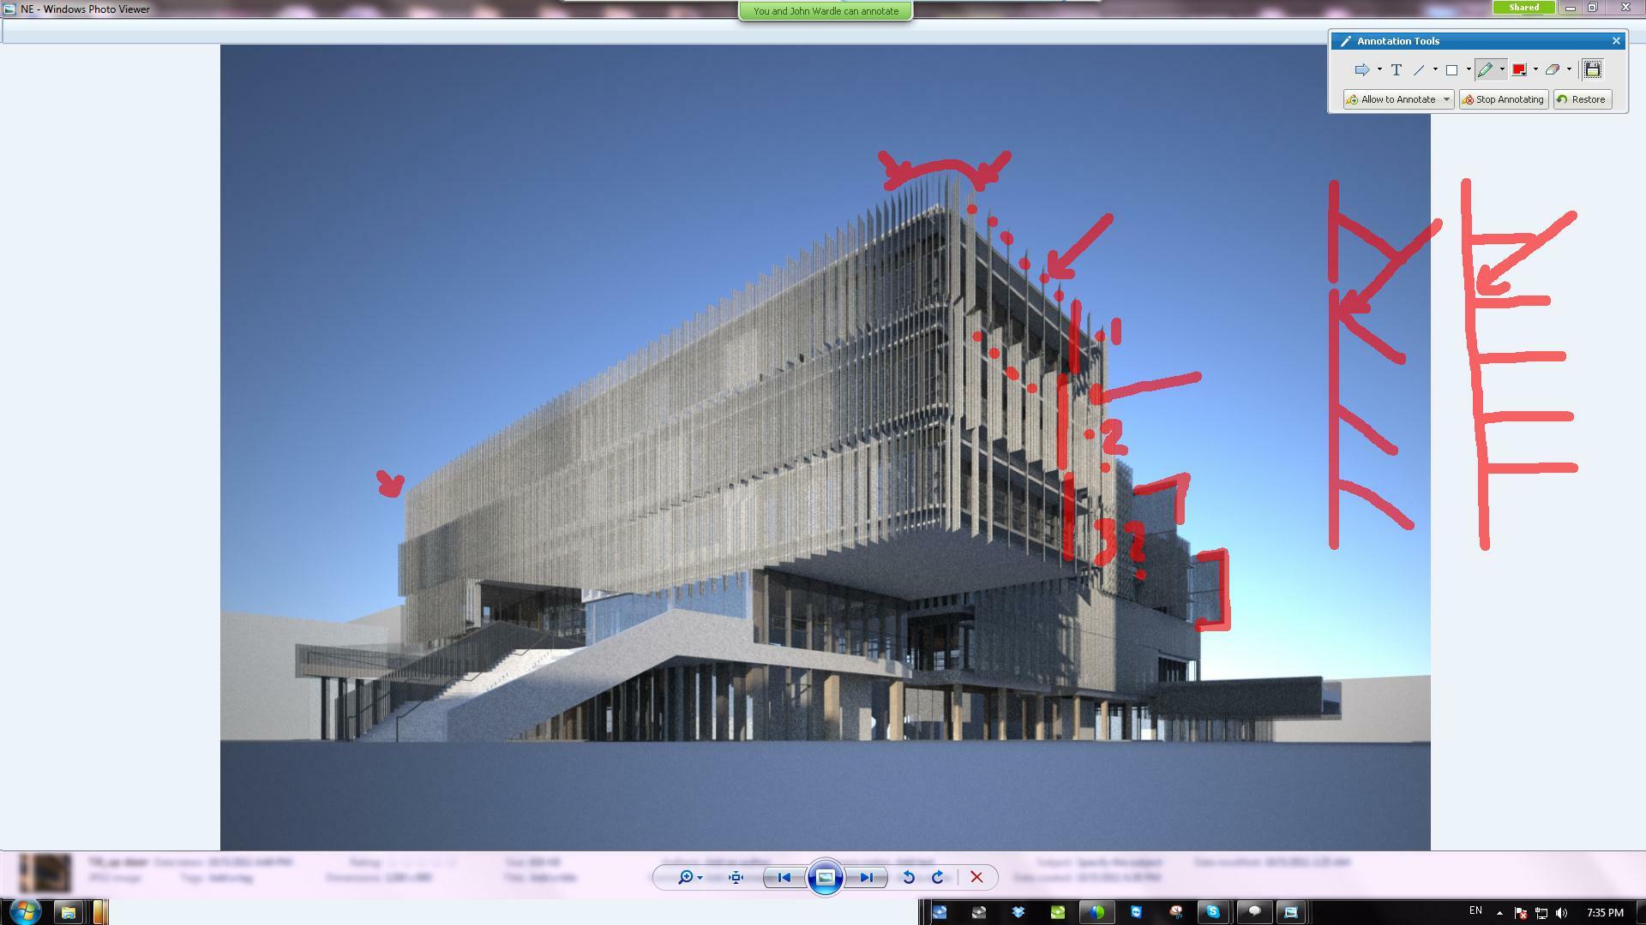Open the zoom magnifier control
The image size is (1646, 925).
[x=689, y=878]
